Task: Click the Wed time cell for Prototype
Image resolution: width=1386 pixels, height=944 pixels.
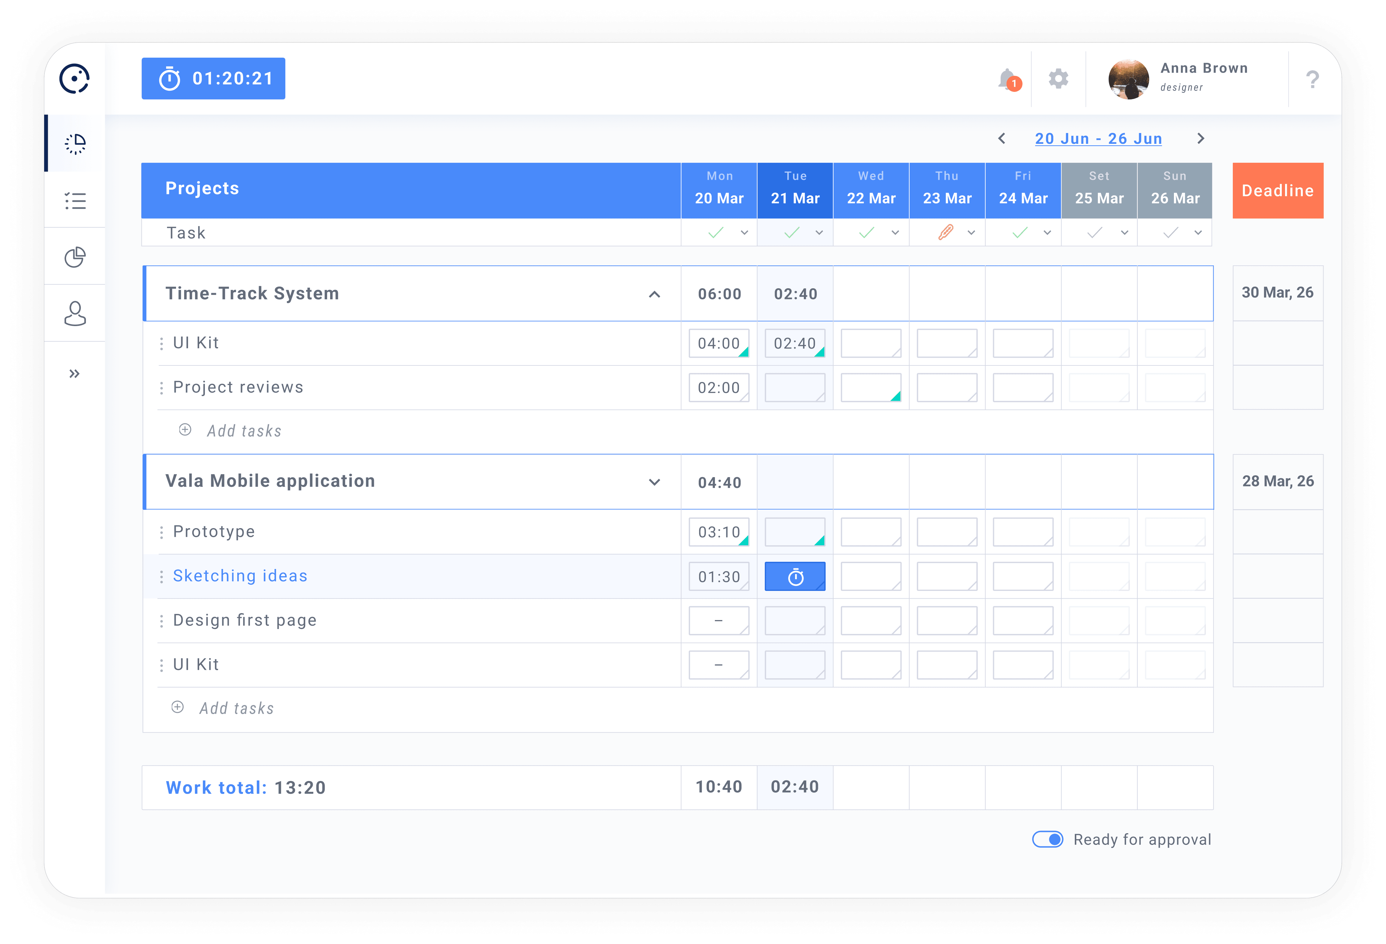Action: [871, 531]
